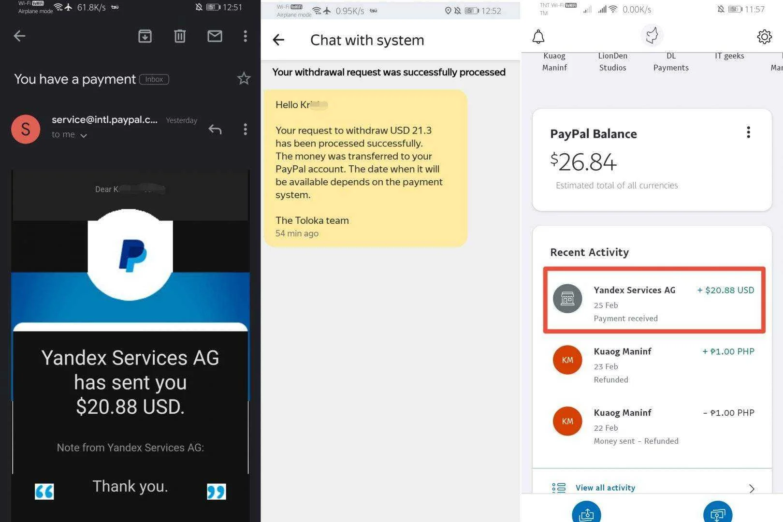Click the '54 min ago' timestamp

[x=297, y=233]
